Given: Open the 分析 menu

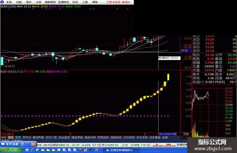Looking at the screenshot, I should tap(39, 2).
